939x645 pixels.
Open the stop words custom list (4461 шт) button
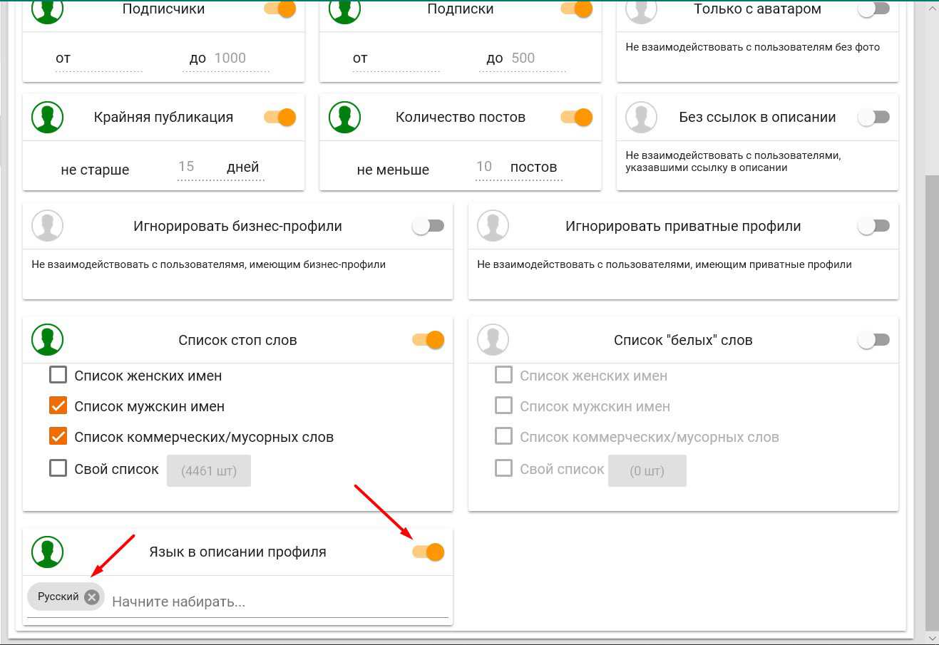click(209, 470)
